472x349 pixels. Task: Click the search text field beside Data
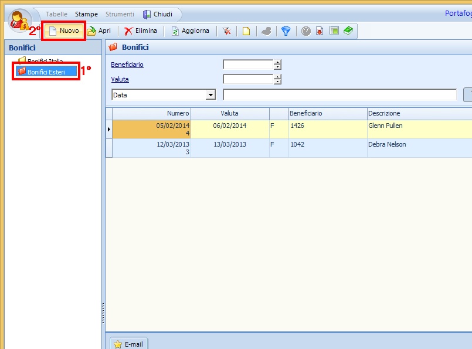coord(339,95)
